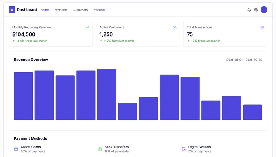This screenshot has width=276, height=157.
Task: Open the Customers tab
Action: 80,10
